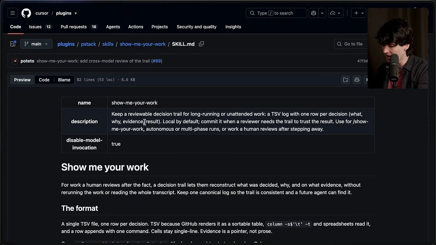Image resolution: width=436 pixels, height=245 pixels.
Task: Go to the pstack breadcrumb folder
Action: pos(89,44)
